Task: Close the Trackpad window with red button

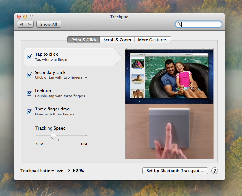Action: pyautogui.click(x=19, y=17)
